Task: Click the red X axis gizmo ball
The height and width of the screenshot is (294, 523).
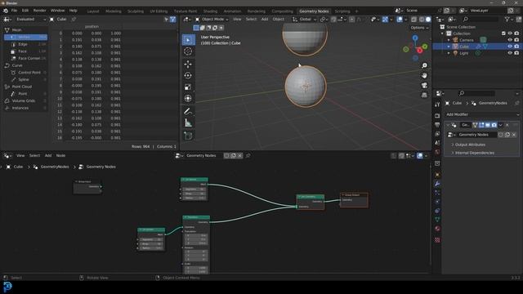Action: click(x=419, y=51)
